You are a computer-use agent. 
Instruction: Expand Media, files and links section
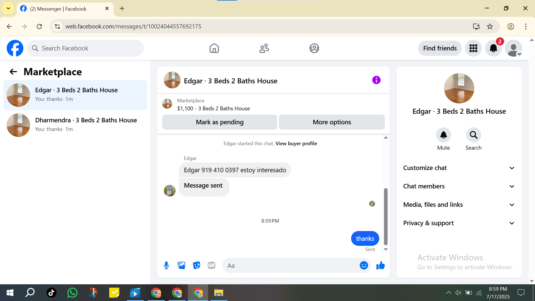pos(459,205)
